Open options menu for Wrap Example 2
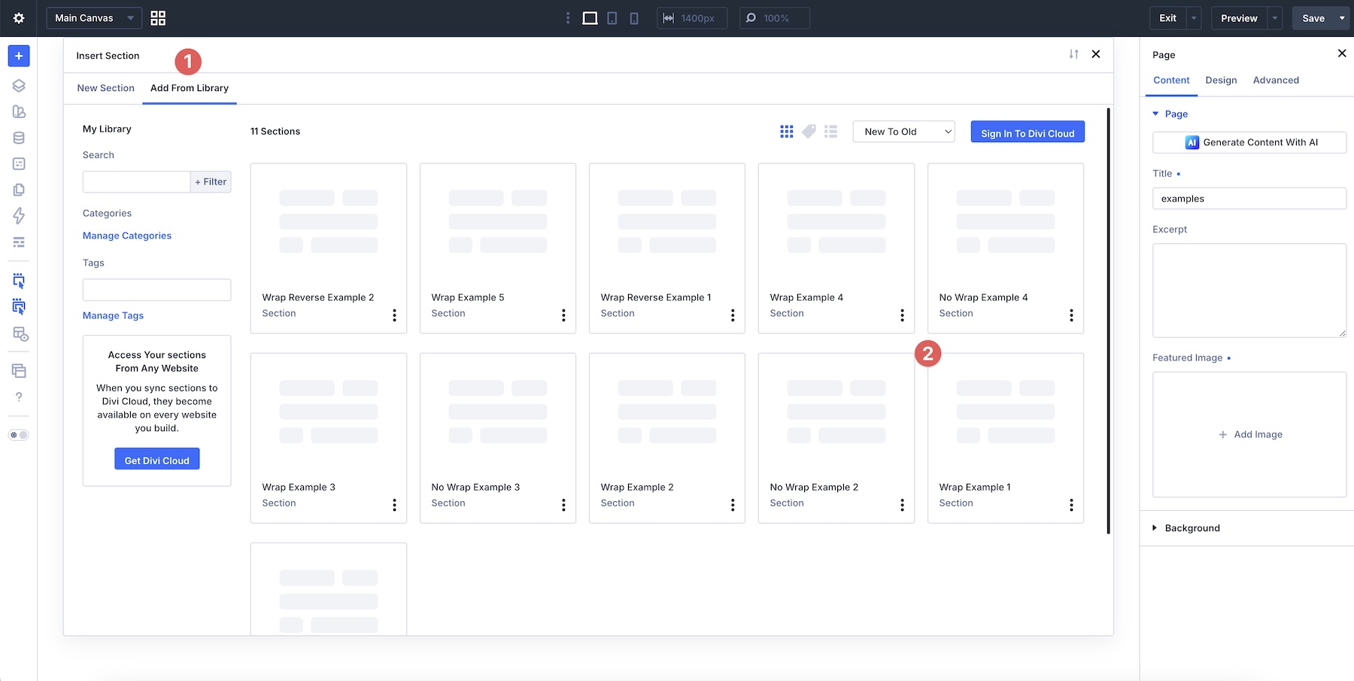This screenshot has height=681, width=1354. [733, 505]
